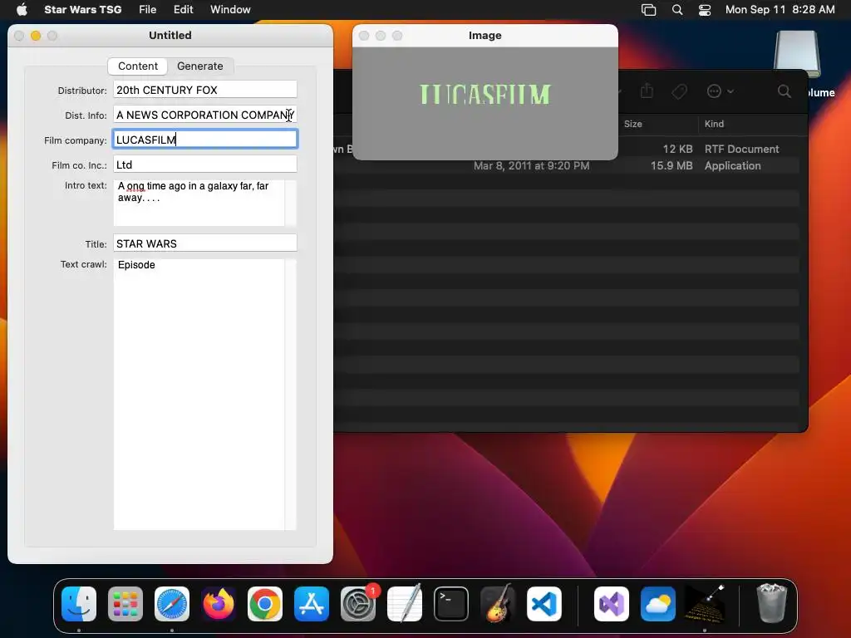
Task: Click the Distributor field with 20th CENTURY FOX
Action: (205, 90)
